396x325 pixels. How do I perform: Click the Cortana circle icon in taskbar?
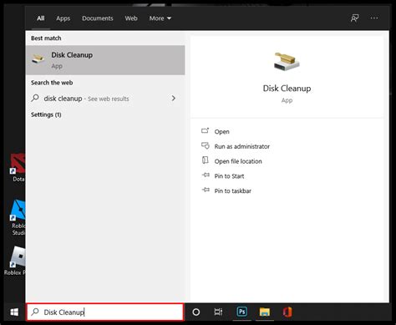[196, 312]
